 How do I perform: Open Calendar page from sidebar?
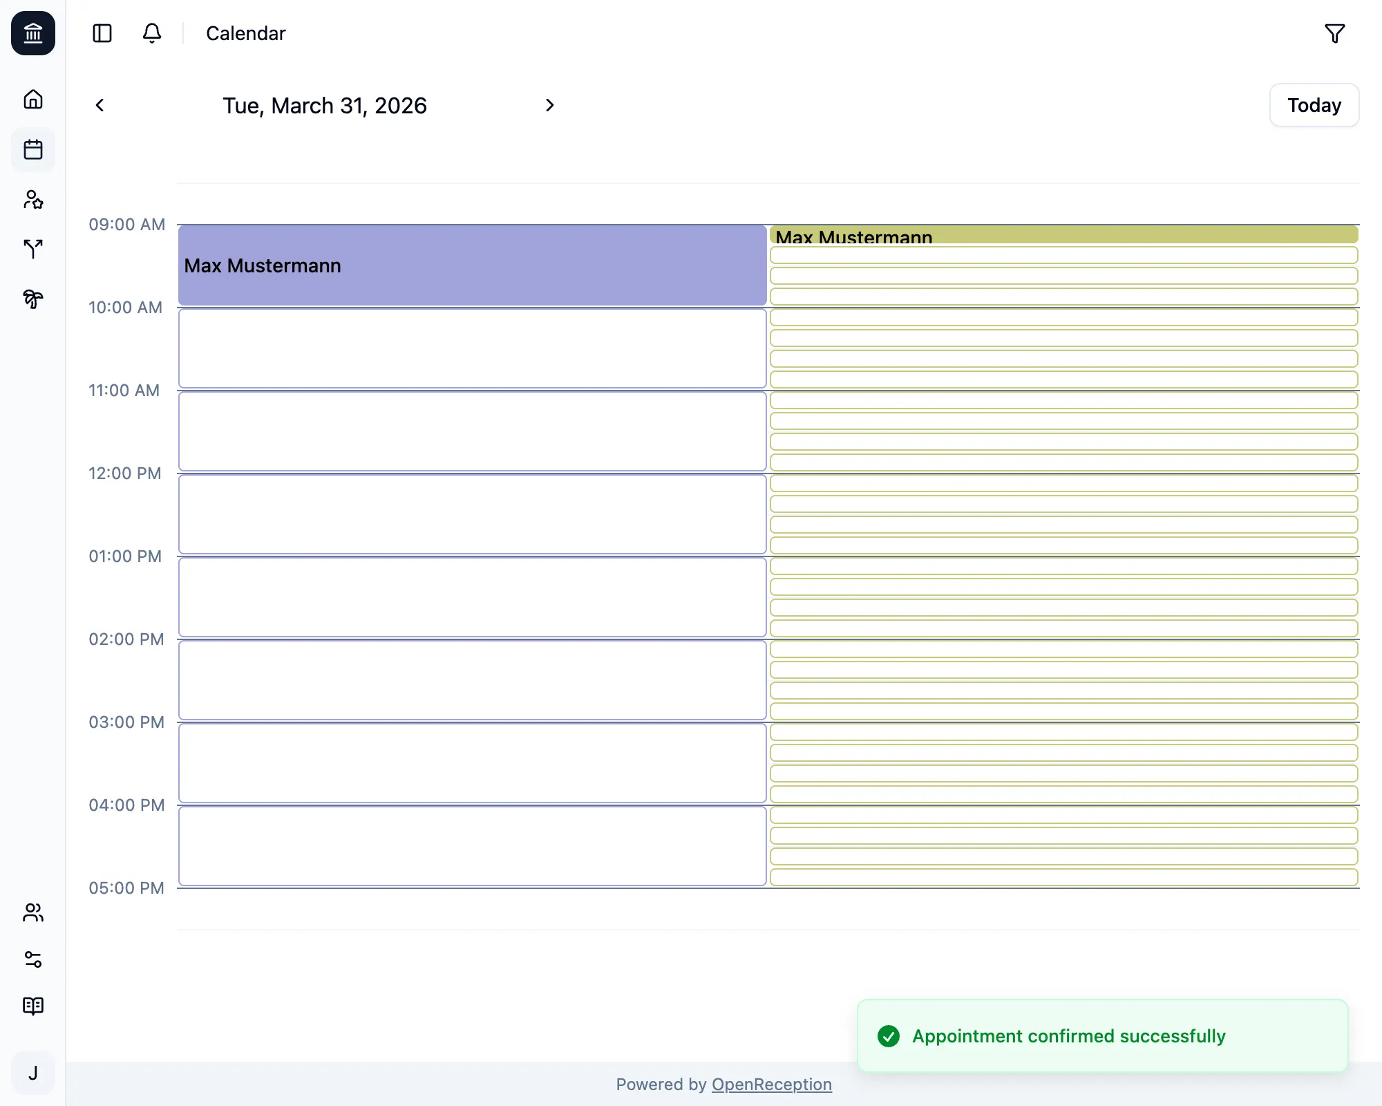click(x=33, y=149)
